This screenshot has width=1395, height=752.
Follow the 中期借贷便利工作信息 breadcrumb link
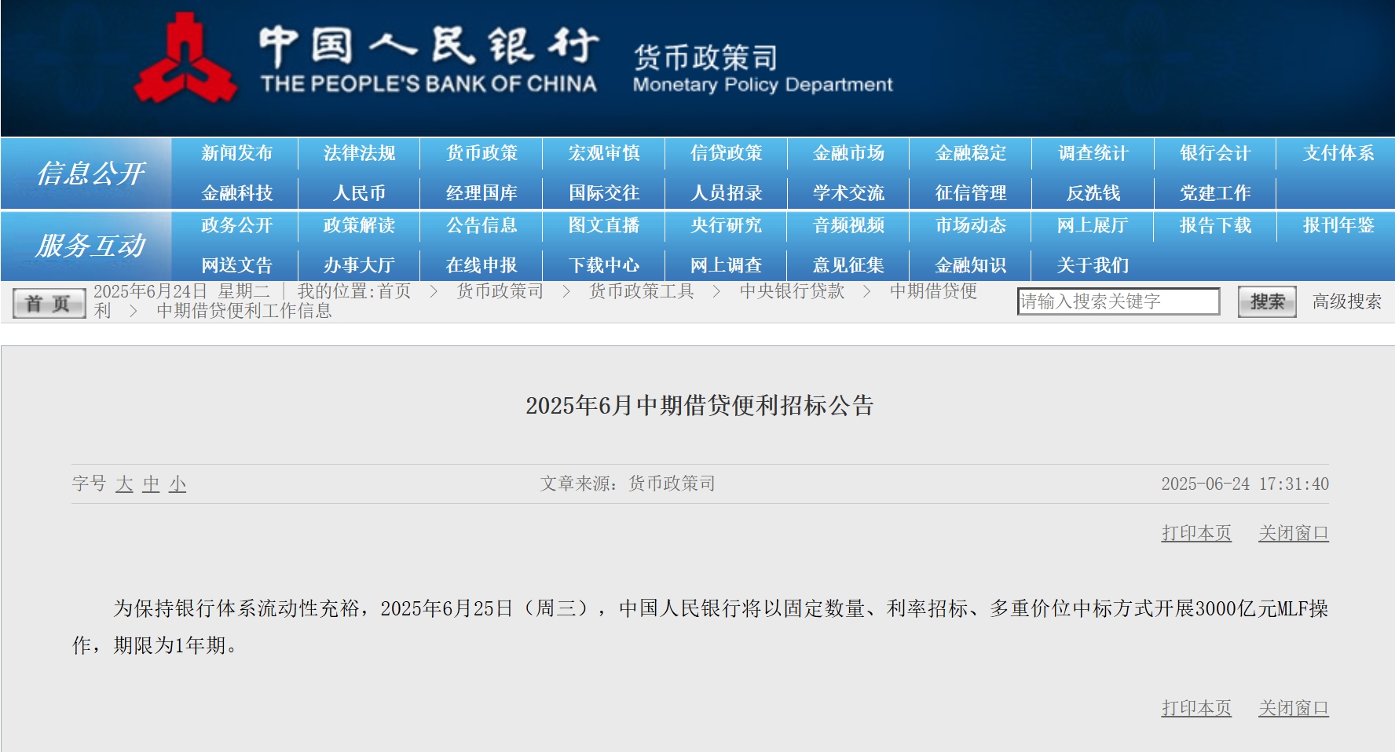[x=244, y=311]
